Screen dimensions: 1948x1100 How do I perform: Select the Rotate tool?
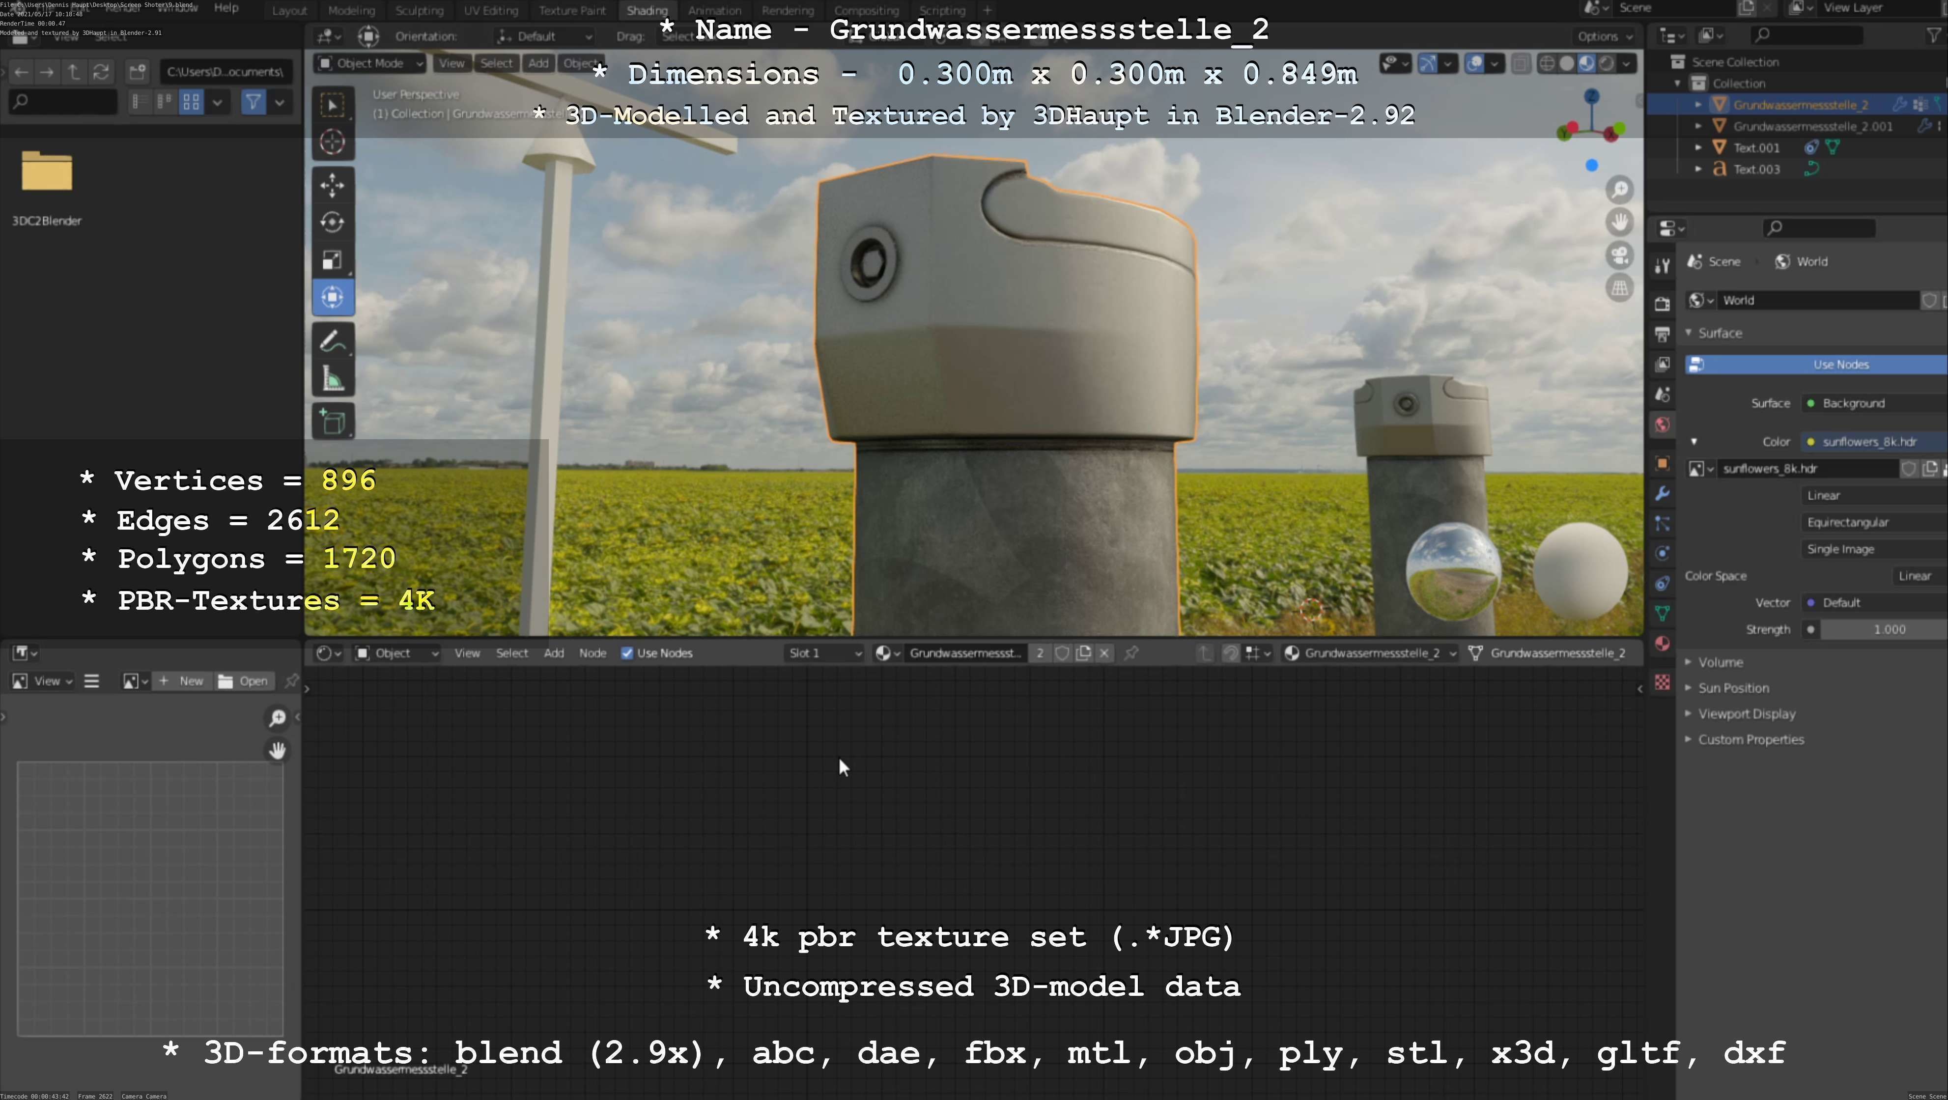click(332, 222)
